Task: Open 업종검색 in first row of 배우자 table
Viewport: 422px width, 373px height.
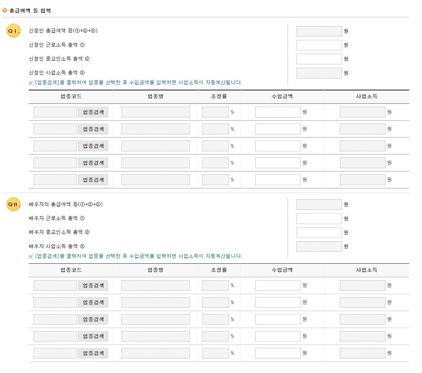Action: (x=93, y=285)
